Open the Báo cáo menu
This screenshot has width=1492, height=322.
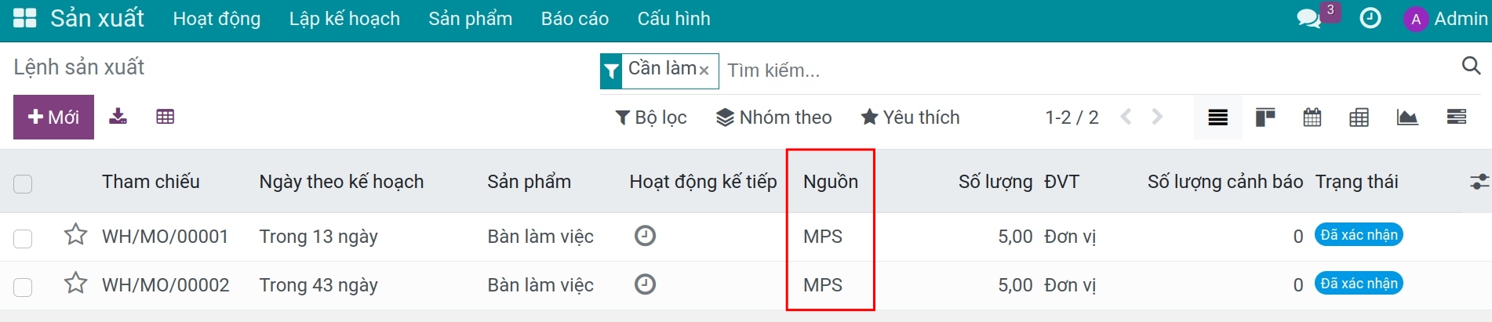pos(574,19)
